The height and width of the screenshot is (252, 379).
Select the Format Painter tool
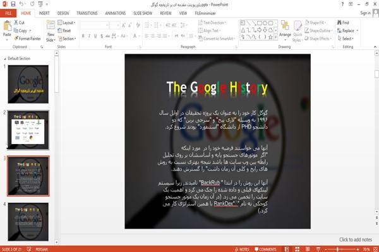27,39
